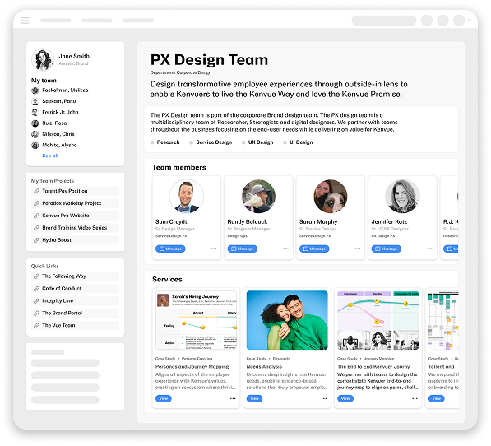The height and width of the screenshot is (446, 491).
Task: Click link icon beside Hydro Boost
Action: [x=36, y=240]
